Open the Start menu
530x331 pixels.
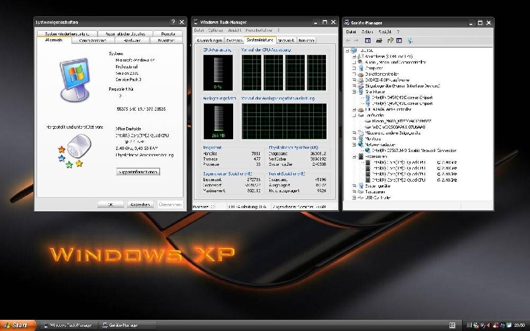[17, 325]
